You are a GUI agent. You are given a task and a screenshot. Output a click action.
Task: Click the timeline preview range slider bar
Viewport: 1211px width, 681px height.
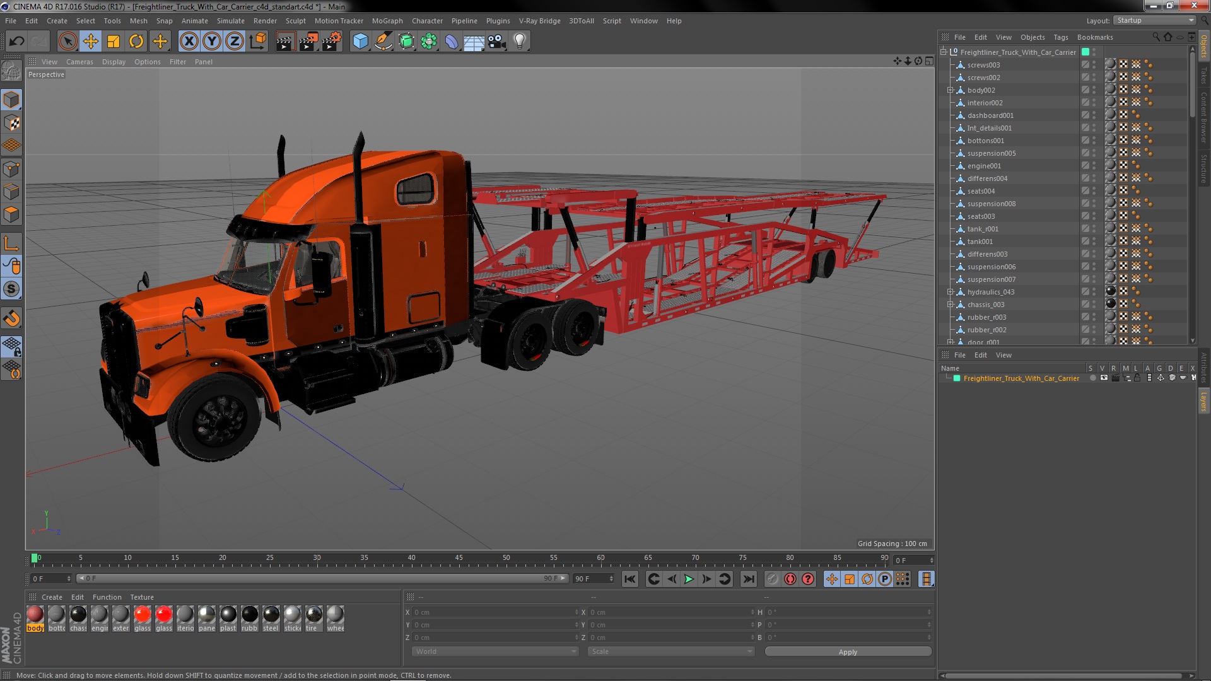(322, 578)
